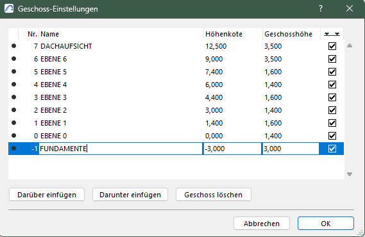365x237 pixels.
Task: Confirm with the OK button
Action: (x=326, y=224)
